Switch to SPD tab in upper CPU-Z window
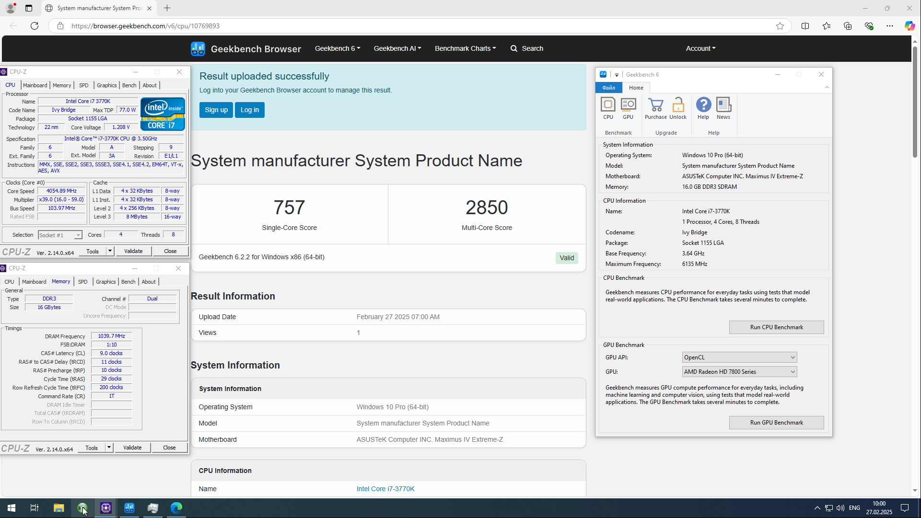921x518 pixels. [x=84, y=85]
